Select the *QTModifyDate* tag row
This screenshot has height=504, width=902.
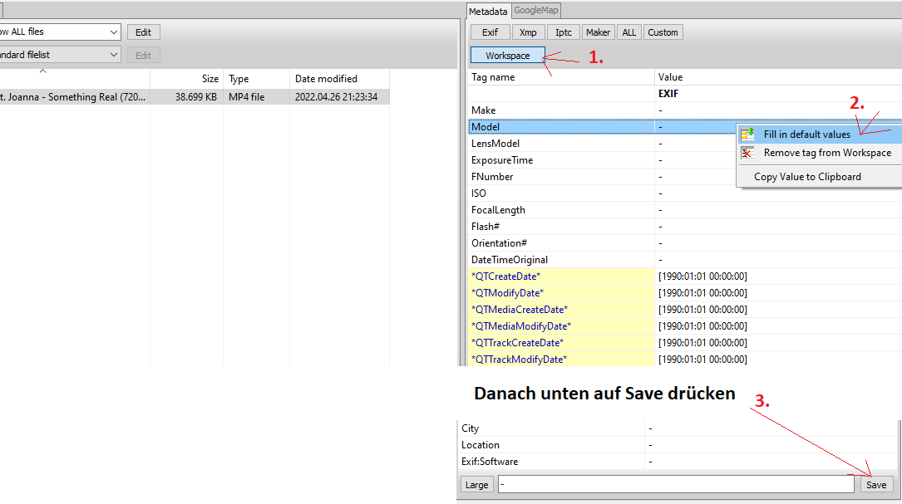684,293
